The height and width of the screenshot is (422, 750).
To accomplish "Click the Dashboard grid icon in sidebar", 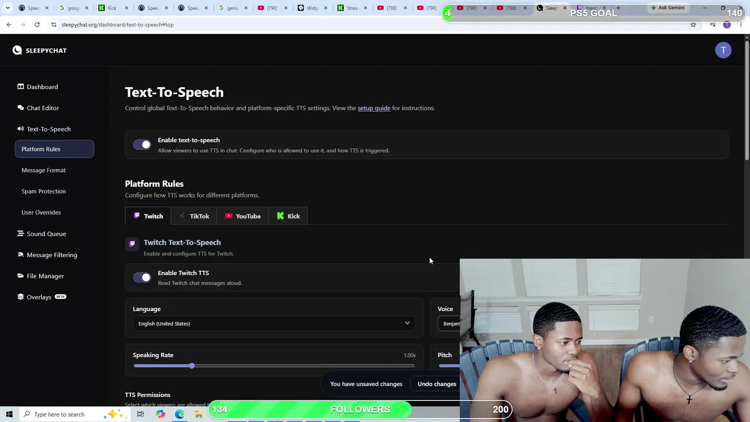I will tap(21, 87).
